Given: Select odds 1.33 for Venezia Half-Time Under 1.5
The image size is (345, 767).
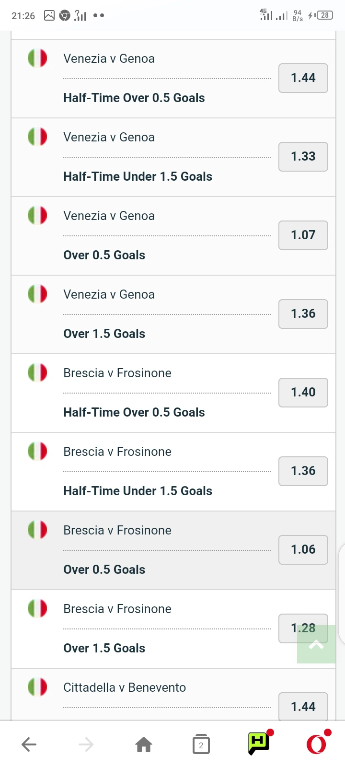Looking at the screenshot, I should point(303,157).
